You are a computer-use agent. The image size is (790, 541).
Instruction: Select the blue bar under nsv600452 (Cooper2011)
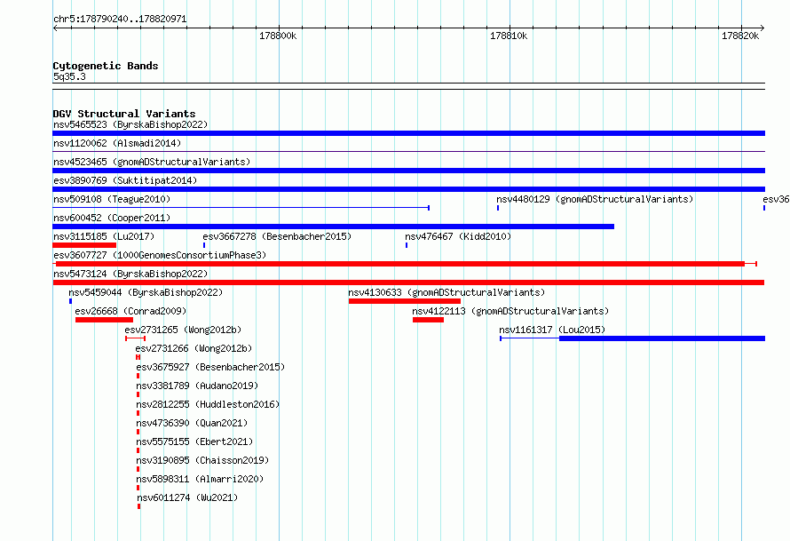tap(334, 227)
